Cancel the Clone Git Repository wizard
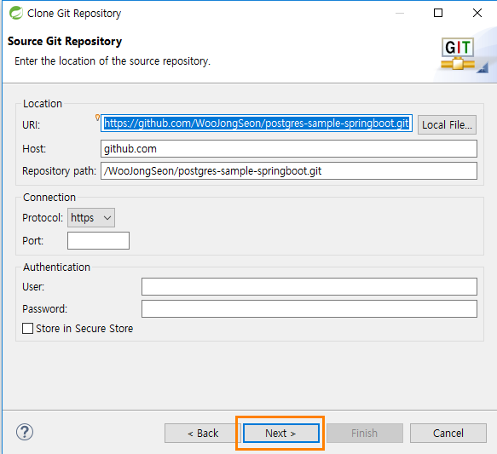 tap(448, 433)
